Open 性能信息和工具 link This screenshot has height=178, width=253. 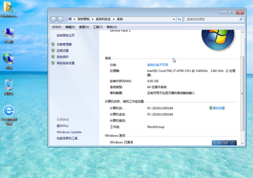pyautogui.click(x=67, y=138)
